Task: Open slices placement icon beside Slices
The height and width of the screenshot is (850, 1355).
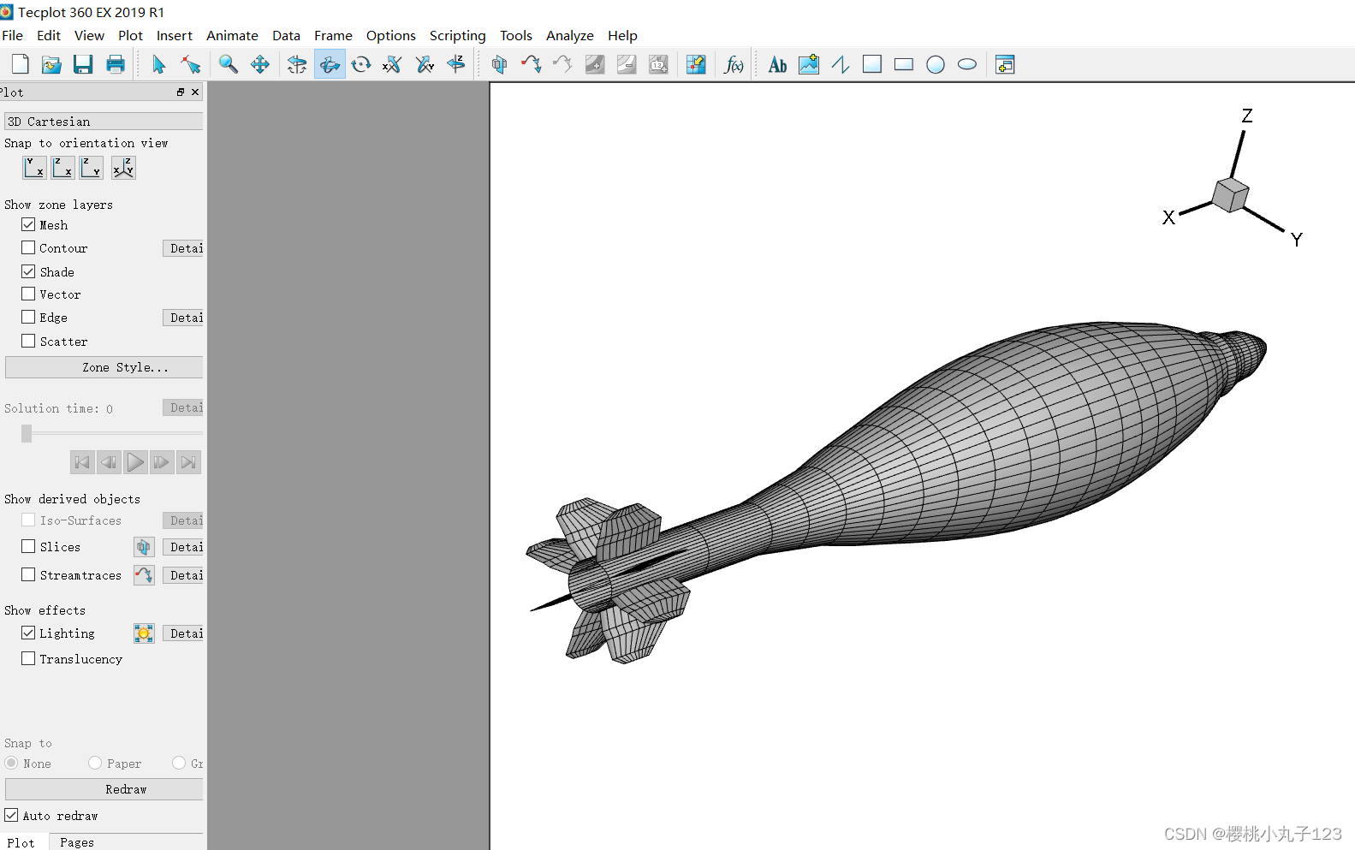Action: coord(144,547)
